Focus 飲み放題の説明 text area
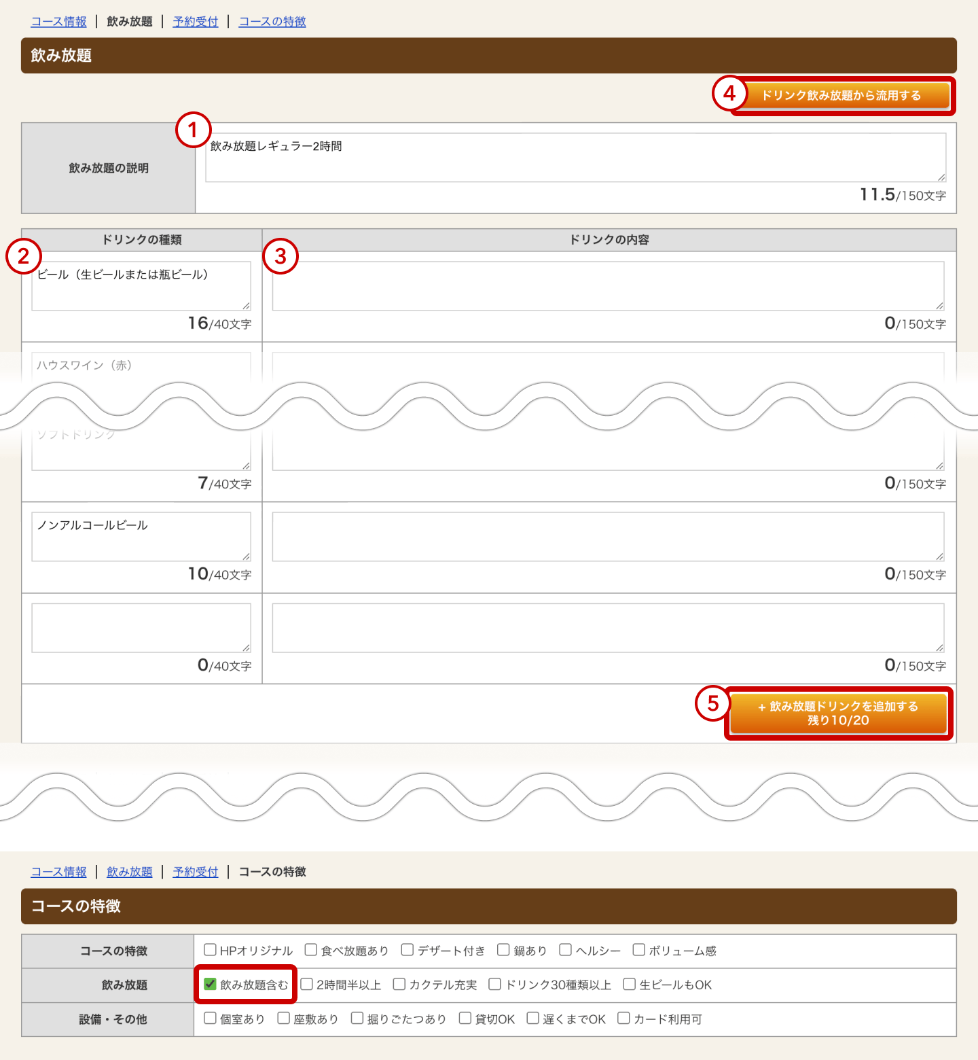 [x=576, y=158]
